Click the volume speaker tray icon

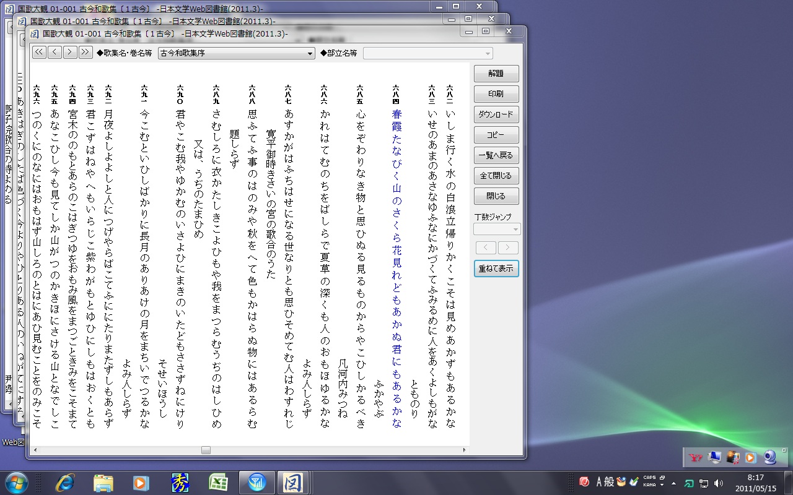(719, 483)
